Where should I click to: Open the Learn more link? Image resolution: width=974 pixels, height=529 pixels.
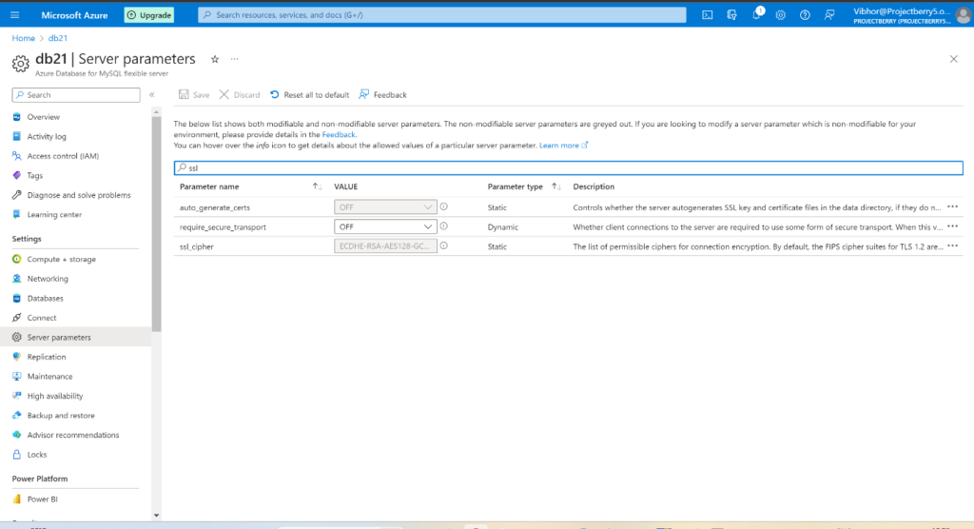[x=563, y=146]
